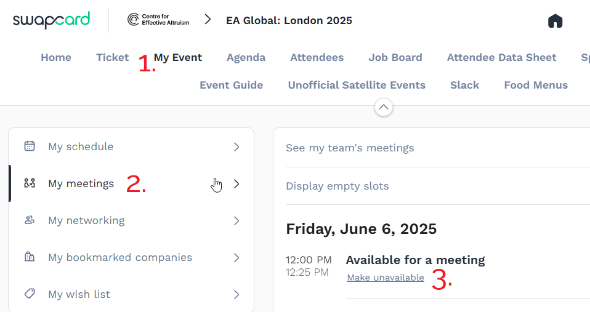This screenshot has width=590, height=312.
Task: Click the Swapcard logo
Action: click(51, 20)
